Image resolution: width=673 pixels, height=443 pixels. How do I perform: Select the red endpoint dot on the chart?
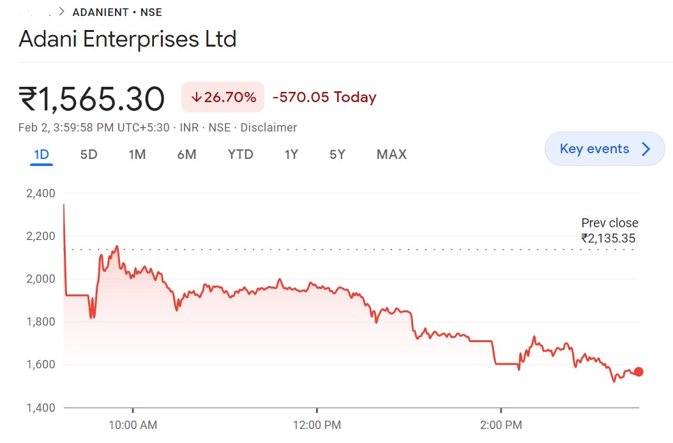click(x=638, y=371)
